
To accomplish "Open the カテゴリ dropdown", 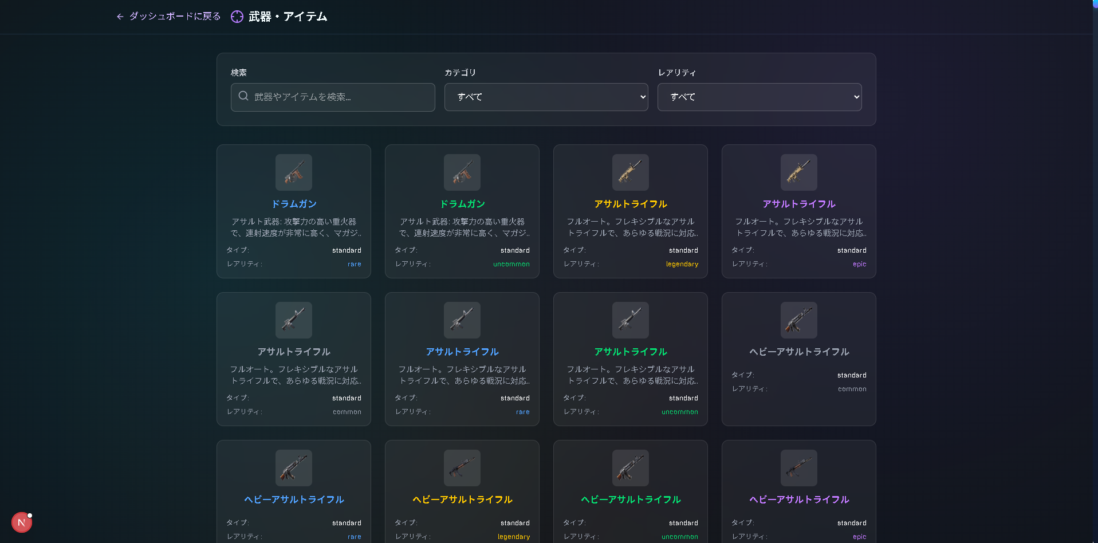I will 546,97.
